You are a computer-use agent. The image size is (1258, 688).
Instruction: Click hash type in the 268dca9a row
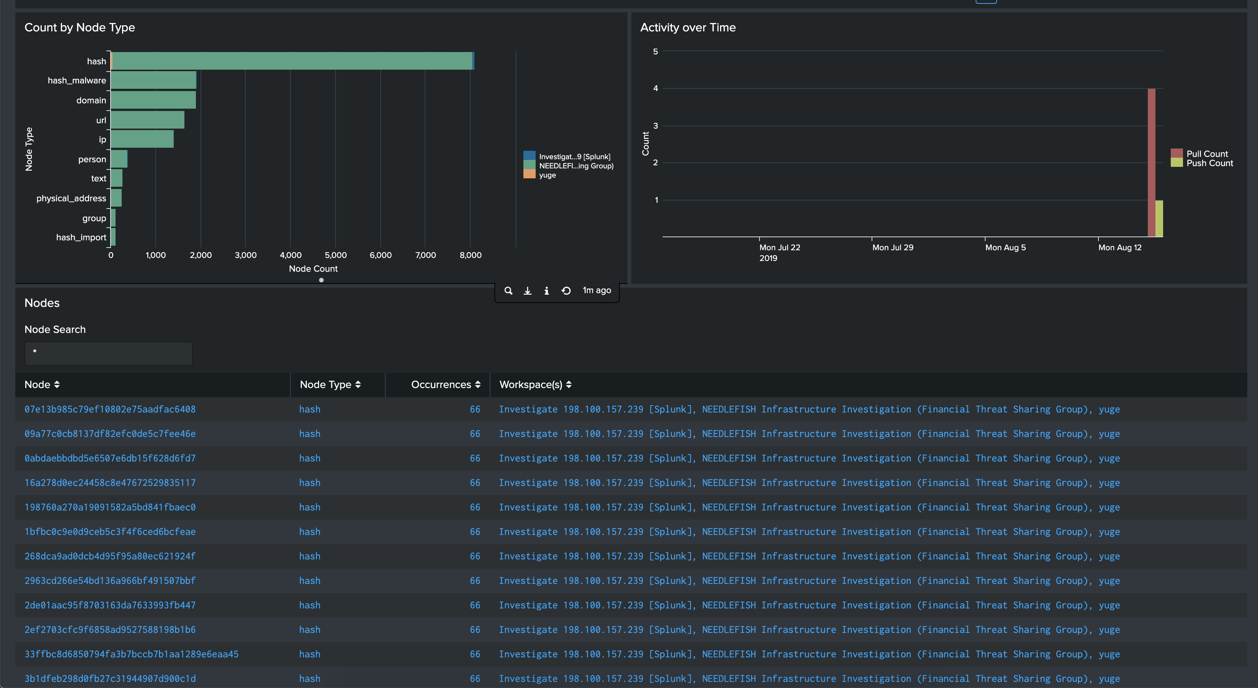(310, 556)
